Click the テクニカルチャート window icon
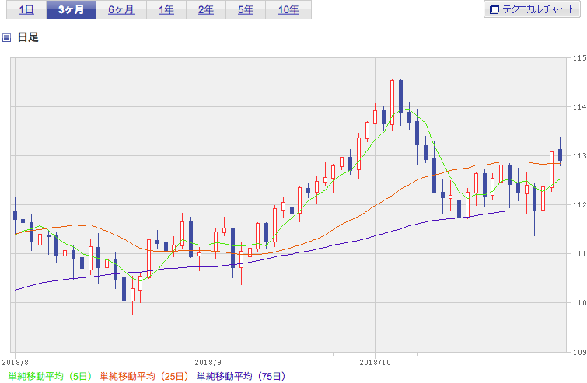Viewport: 587px width, 383px height. click(x=494, y=9)
